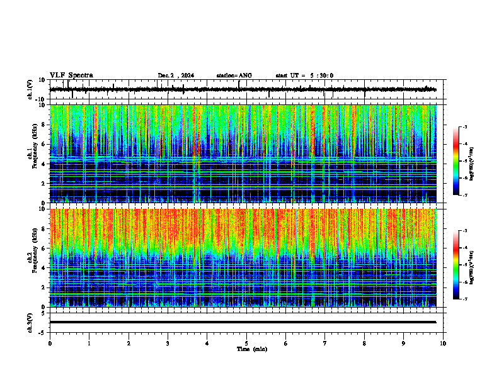Viewport: 499px width, 385px height.
Task: Click the ch.2 "Frequency (kHz)" axis label
Action: [x=35, y=250]
